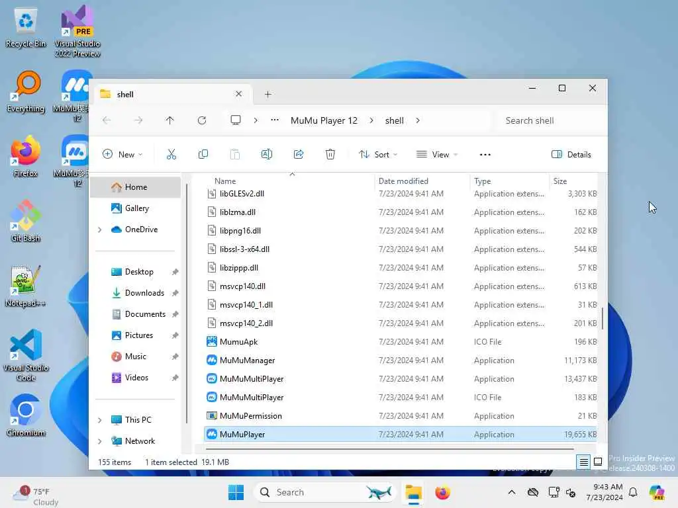
Task: Click MuMu Player 12 in breadcrumb
Action: coord(324,120)
